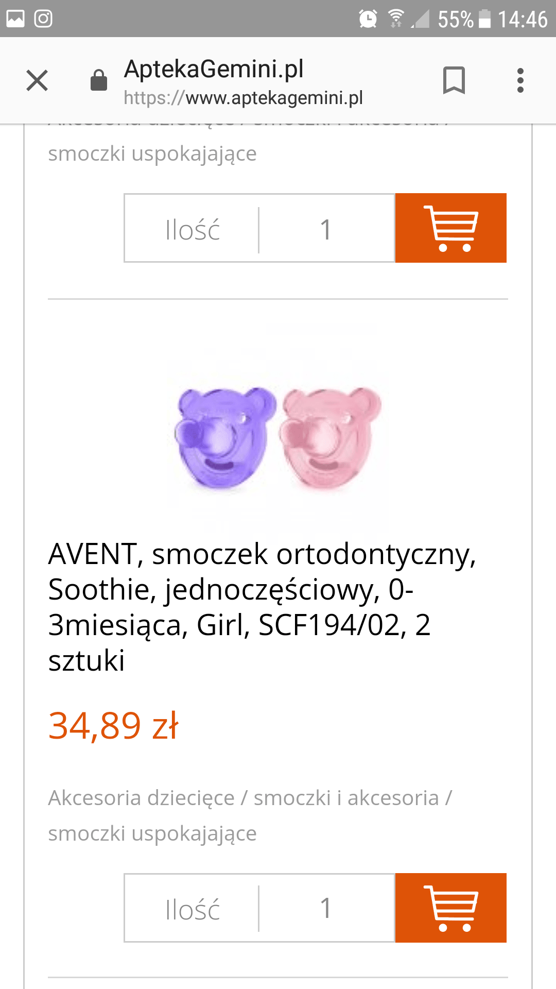
Task: Add upper product to cart
Action: pyautogui.click(x=450, y=228)
